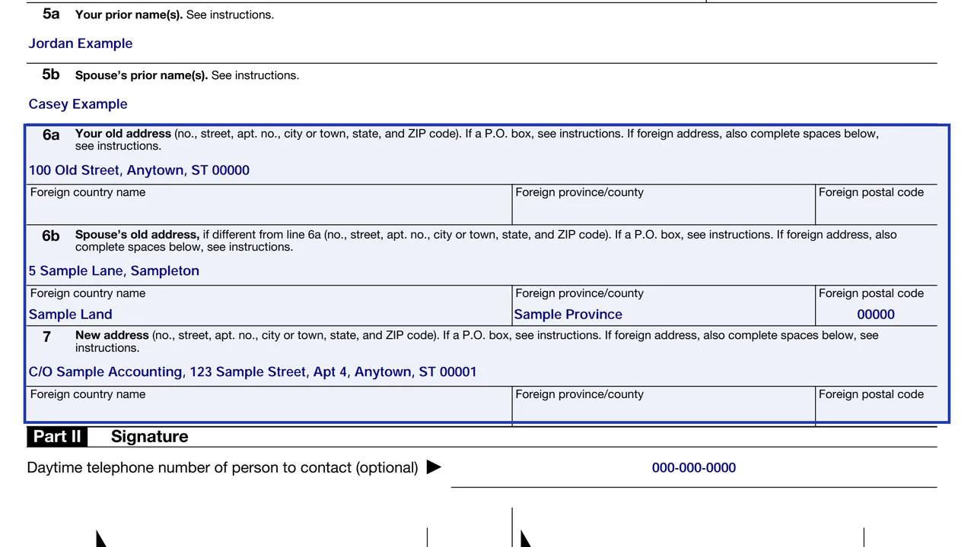Image resolution: width=974 pixels, height=547 pixels.
Task: Select the empty Foreign postal code field under line 6a
Action: [x=876, y=212]
